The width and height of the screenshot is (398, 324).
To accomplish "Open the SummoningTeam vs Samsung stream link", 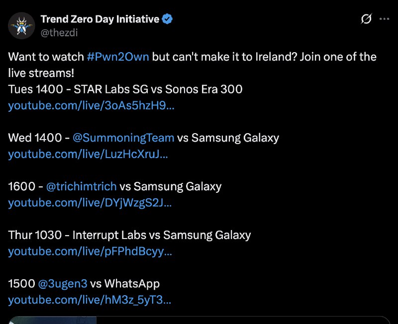I will pyautogui.click(x=87, y=155).
